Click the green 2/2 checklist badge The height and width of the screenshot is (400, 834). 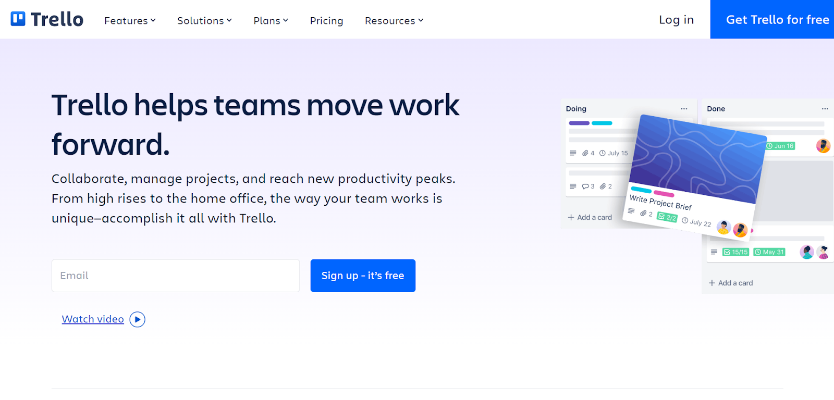[x=667, y=217]
